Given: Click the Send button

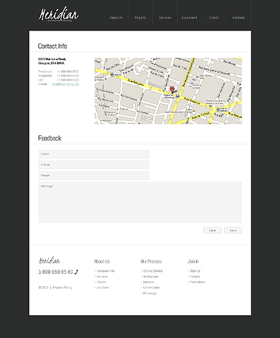Looking at the screenshot, I should [233, 230].
